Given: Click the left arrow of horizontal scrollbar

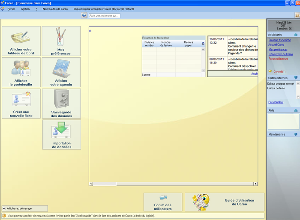Looking at the screenshot, I should (91, 184).
